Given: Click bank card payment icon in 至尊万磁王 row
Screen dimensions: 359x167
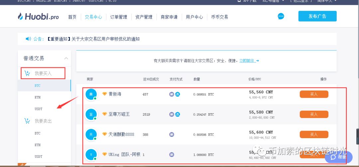Looking at the screenshot, I should click(172, 114).
